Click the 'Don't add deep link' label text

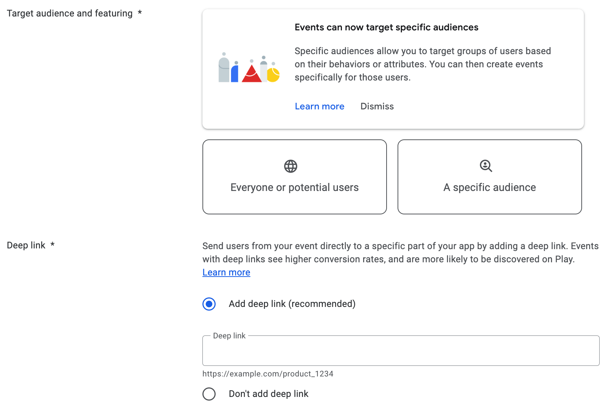point(269,394)
